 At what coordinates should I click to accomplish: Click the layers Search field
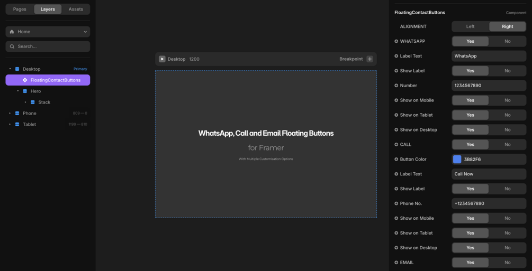(48, 46)
